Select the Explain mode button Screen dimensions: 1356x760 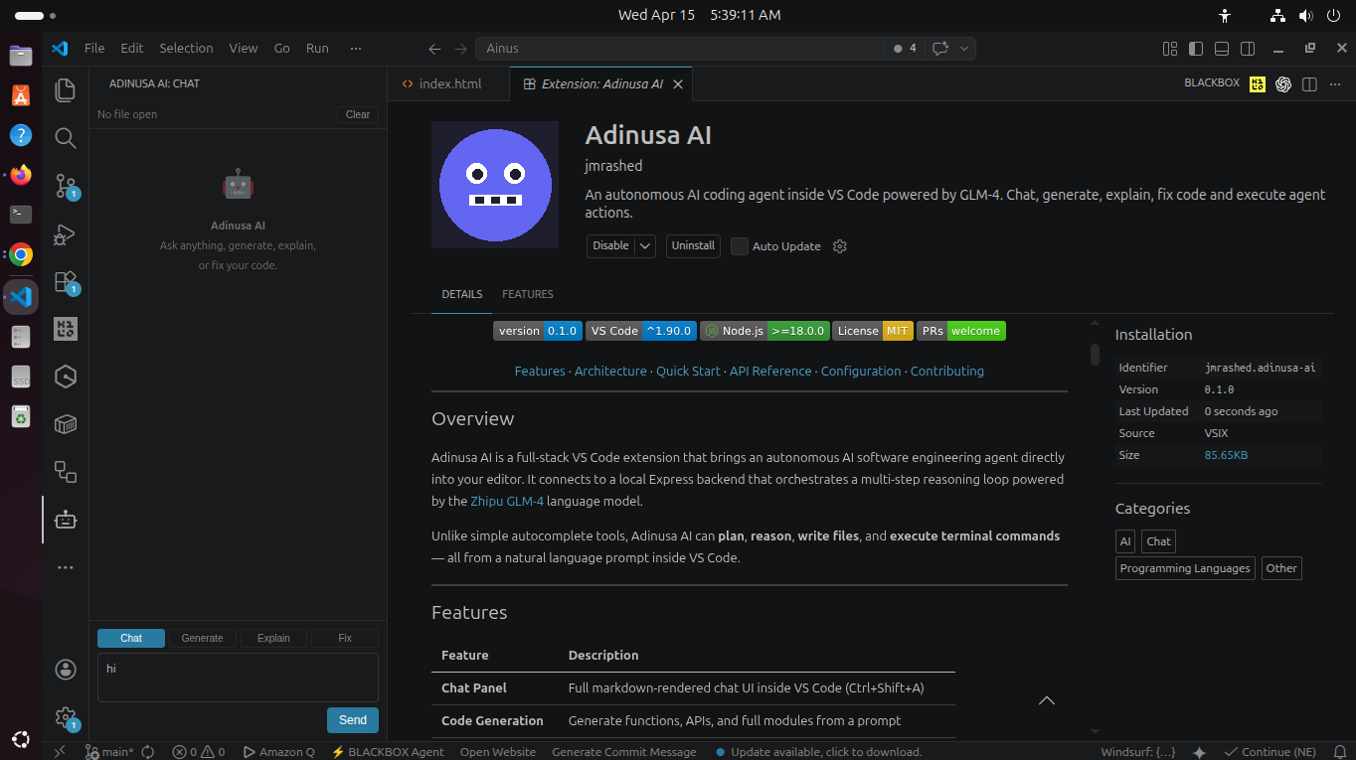point(273,638)
